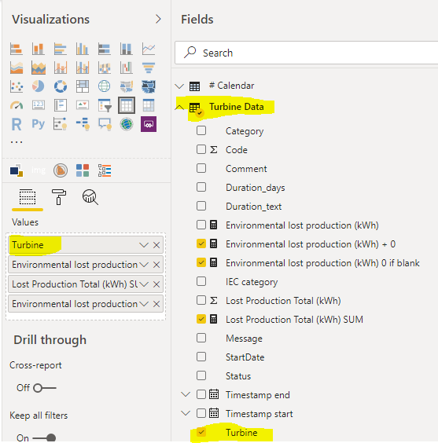
Task: Collapse the Turbine Data table
Action: coord(179,108)
